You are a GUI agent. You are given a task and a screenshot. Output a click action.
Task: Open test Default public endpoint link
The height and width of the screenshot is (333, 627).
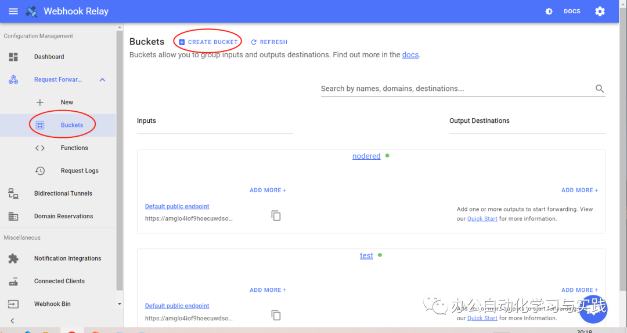point(177,306)
